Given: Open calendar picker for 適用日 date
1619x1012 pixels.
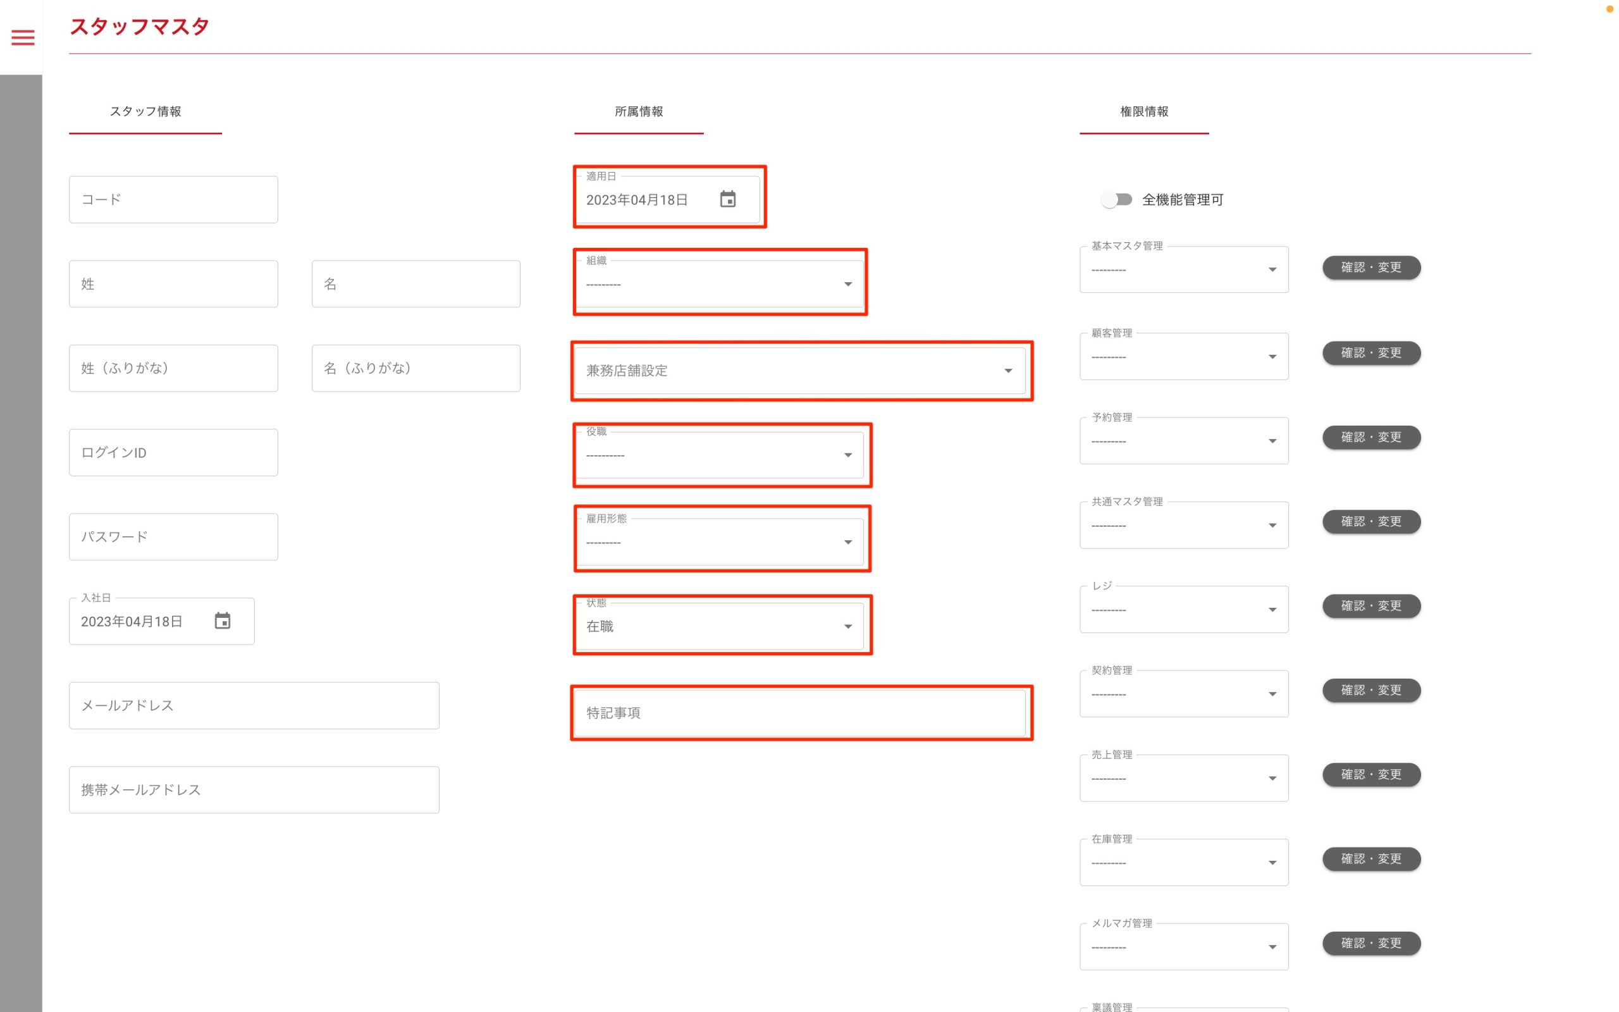Looking at the screenshot, I should click(727, 199).
